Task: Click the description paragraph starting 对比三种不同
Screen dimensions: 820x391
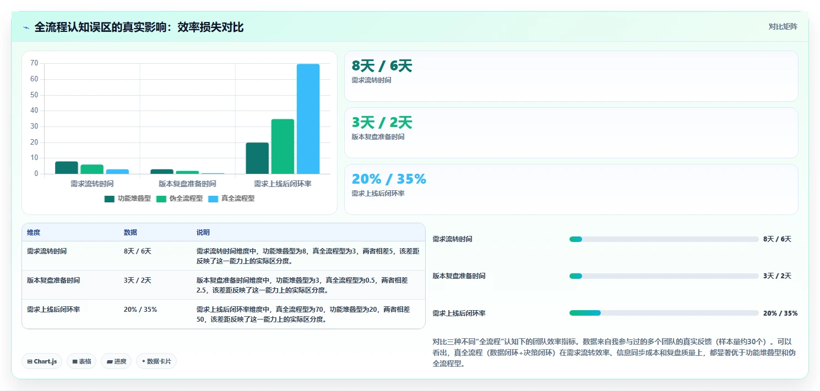Action: coord(615,353)
